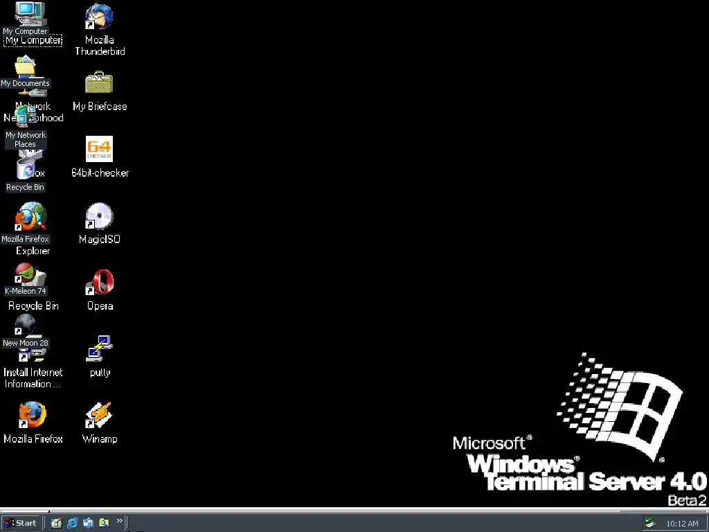The width and height of the screenshot is (709, 532).
Task: Launch Internet Explorer from the quick launch
Action: coord(72,524)
